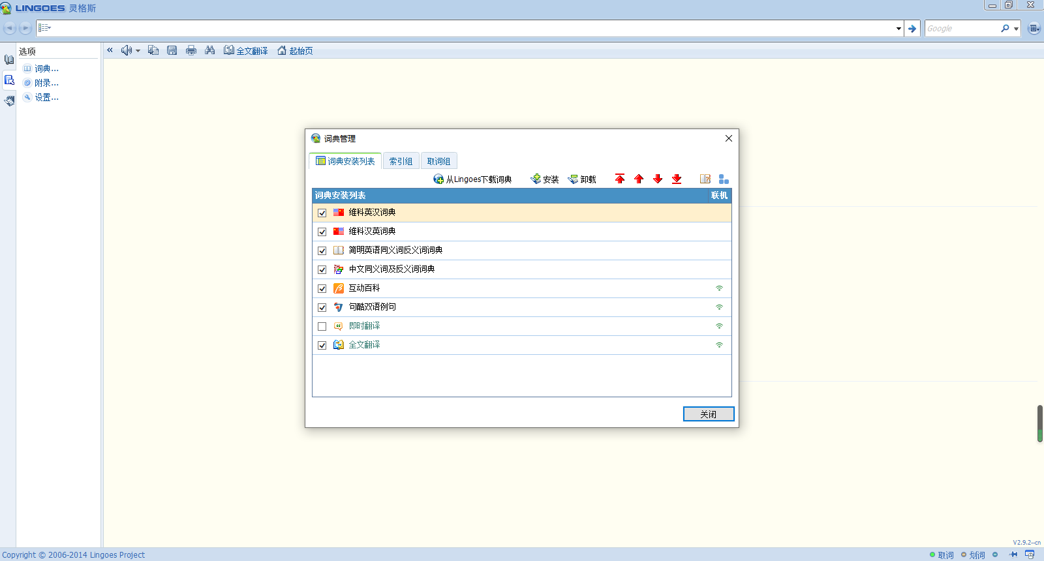The width and height of the screenshot is (1044, 561).
Task: Click the 卸载 uninstall button
Action: (582, 179)
